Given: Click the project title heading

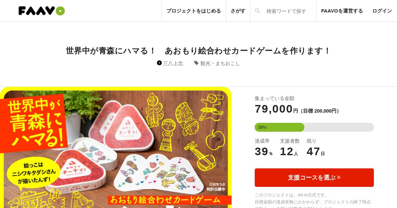Looking at the screenshot, I should 198,51.
